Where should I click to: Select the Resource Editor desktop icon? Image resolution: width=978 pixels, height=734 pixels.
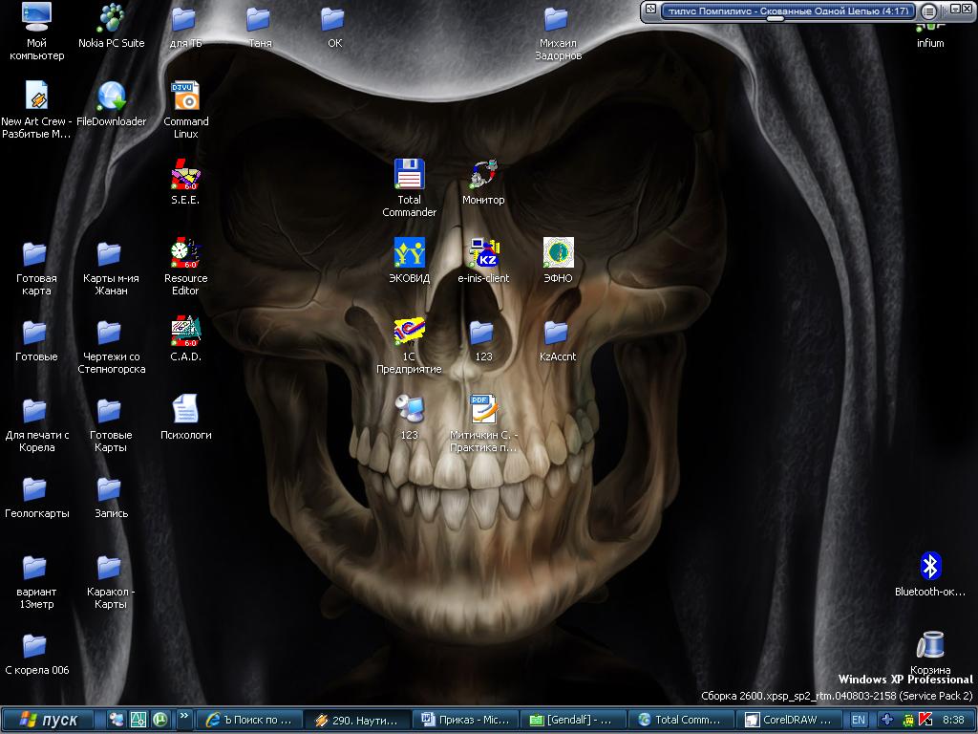point(185,253)
